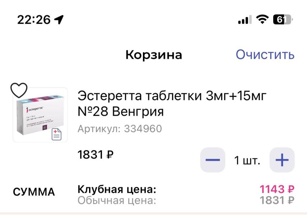307x215 pixels.
Task: Decrease quantity with the minus button
Action: (212, 160)
